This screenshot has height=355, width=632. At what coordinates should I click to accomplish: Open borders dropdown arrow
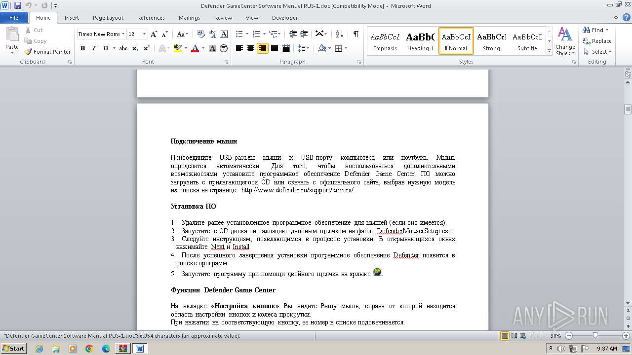[346, 48]
